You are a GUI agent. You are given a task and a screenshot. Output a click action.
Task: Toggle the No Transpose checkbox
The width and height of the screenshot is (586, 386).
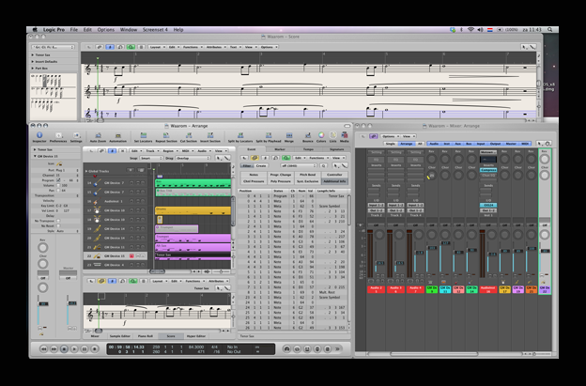pyautogui.click(x=58, y=221)
